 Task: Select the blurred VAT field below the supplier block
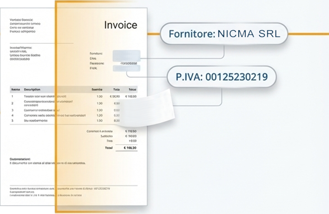(126, 68)
